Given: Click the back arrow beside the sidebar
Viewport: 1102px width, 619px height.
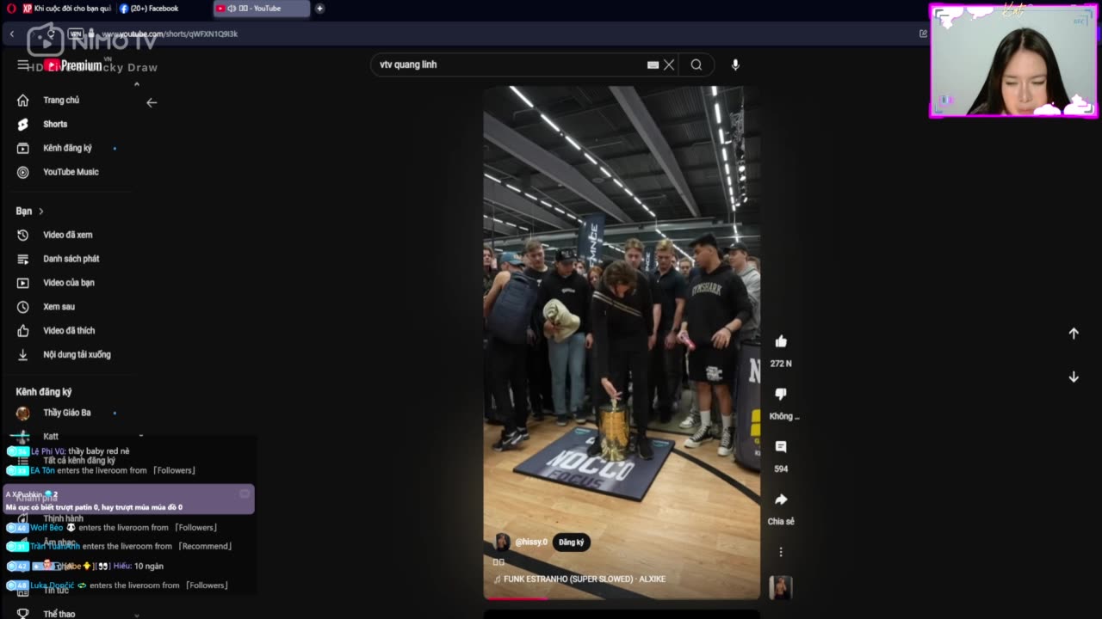Looking at the screenshot, I should point(152,102).
